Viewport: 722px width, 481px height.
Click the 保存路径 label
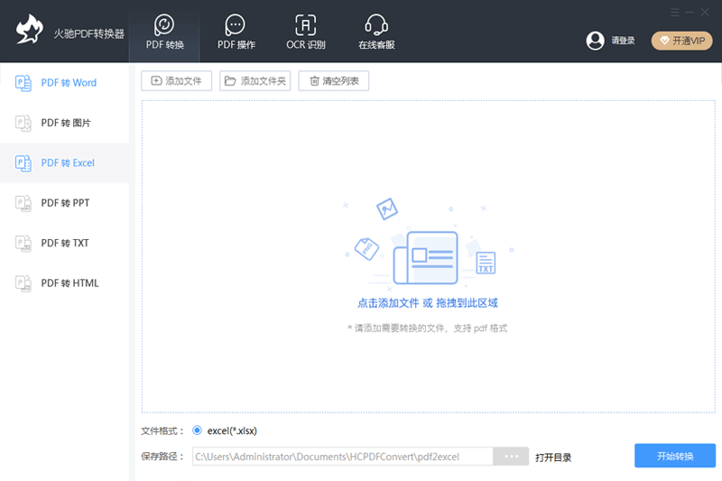[162, 457]
